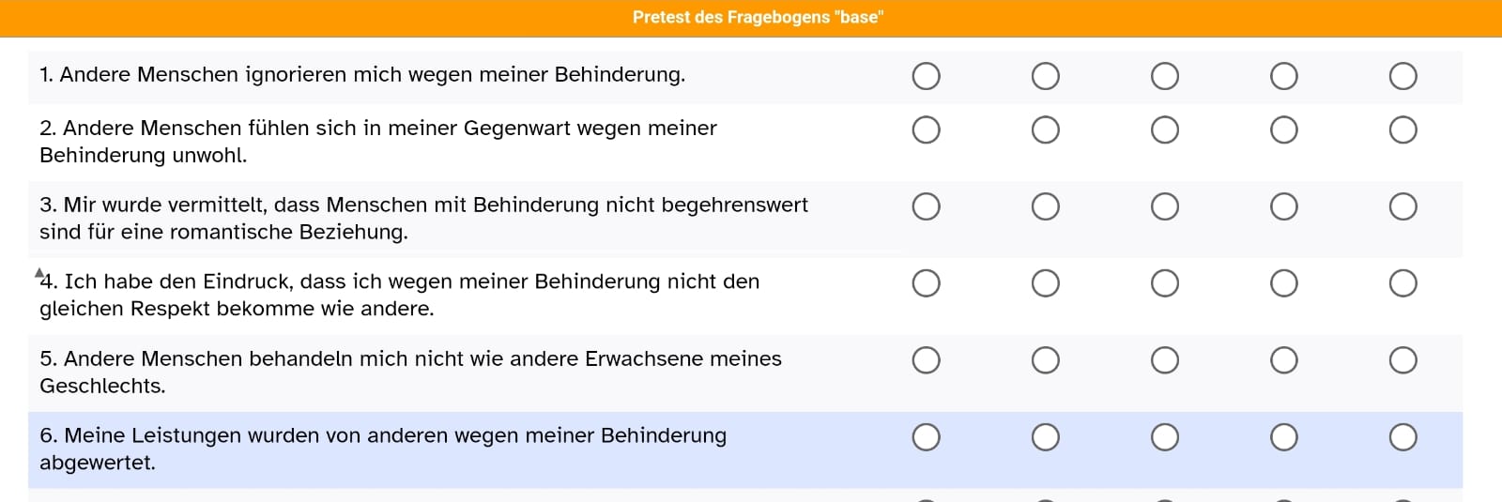This screenshot has width=1502, height=502.
Task: Click the orange Pretest des Fragebogens header
Action: coord(751,18)
